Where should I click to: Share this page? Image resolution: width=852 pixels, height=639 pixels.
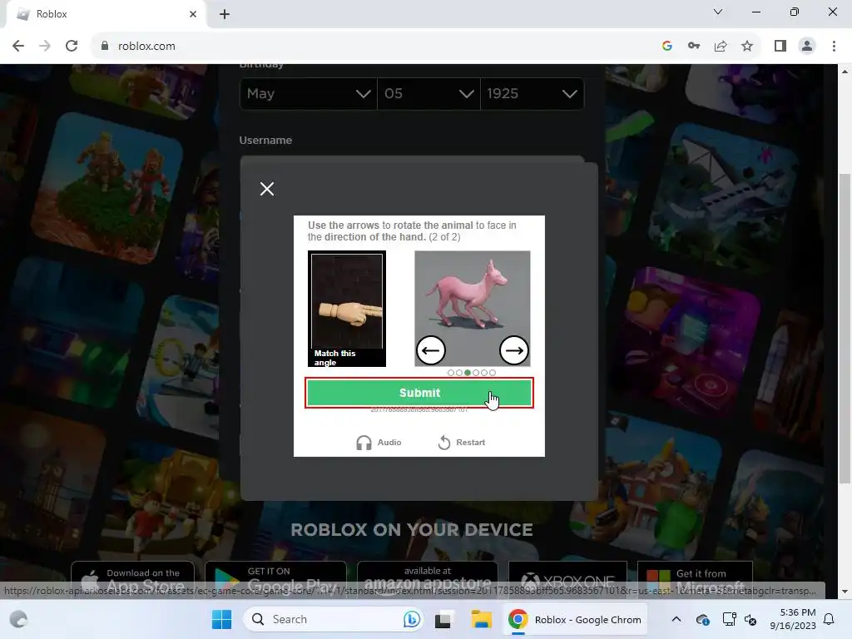721,47
